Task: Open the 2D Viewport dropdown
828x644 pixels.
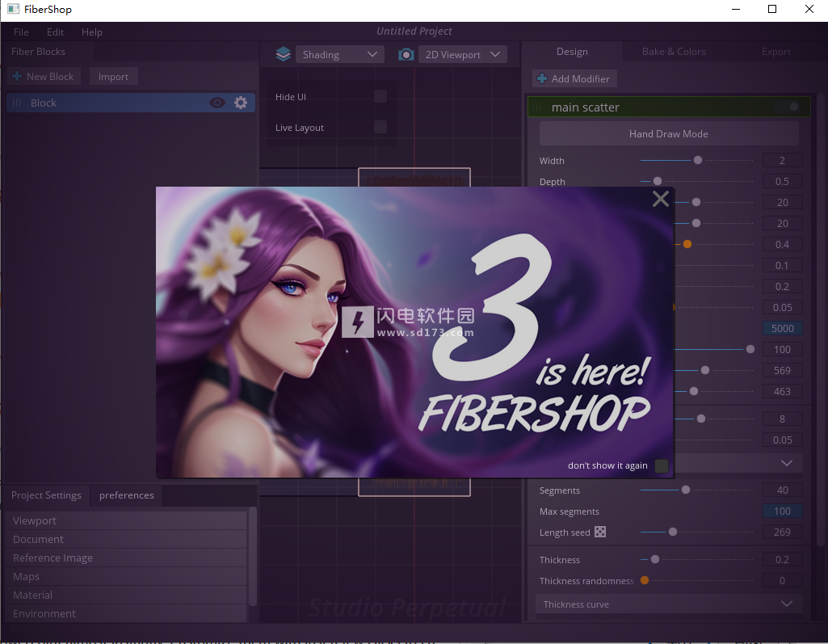Action: point(463,54)
